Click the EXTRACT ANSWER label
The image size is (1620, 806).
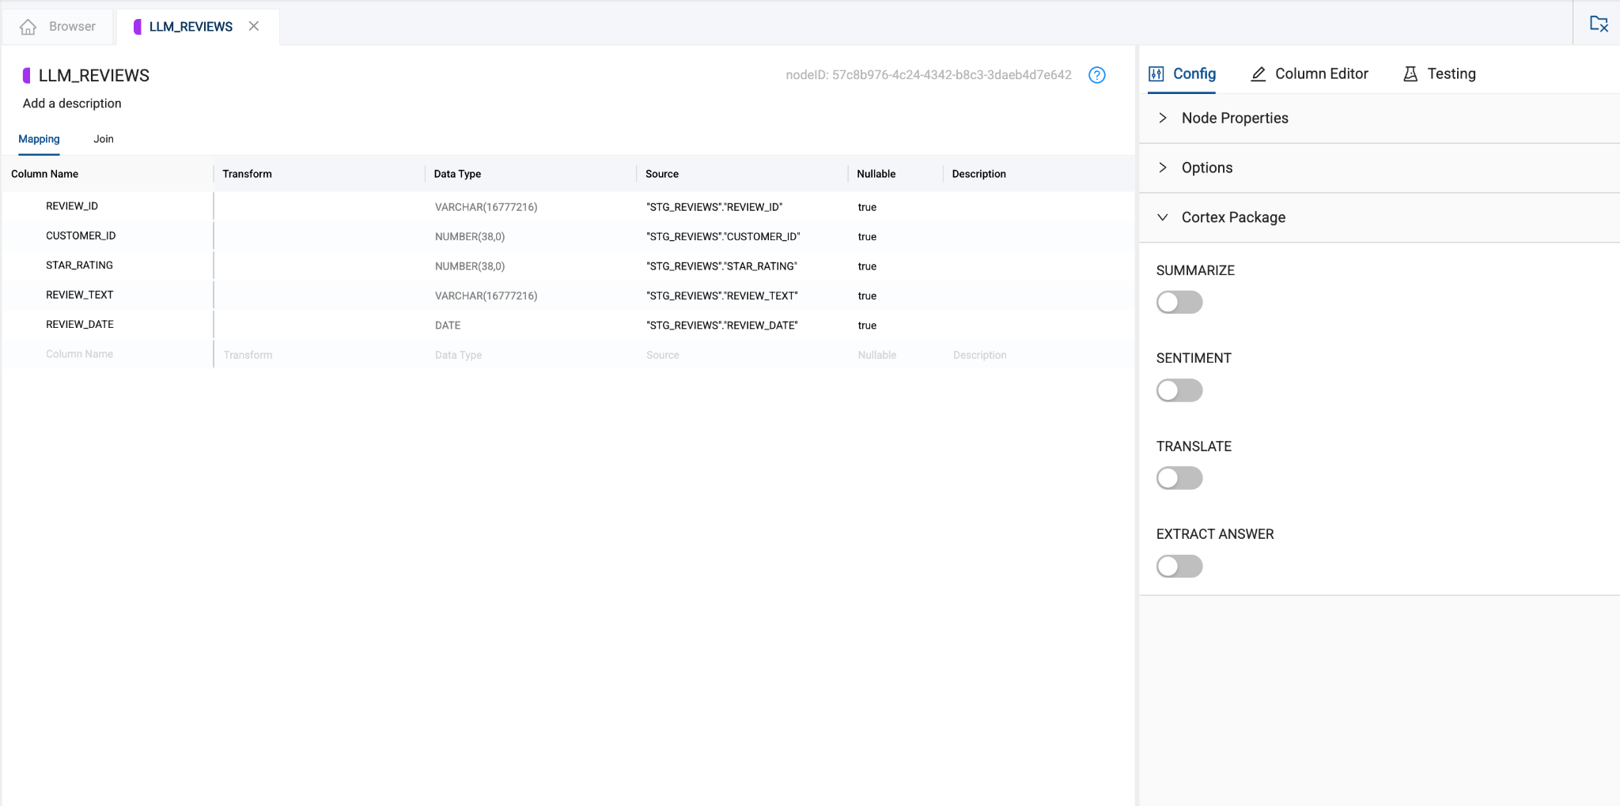[x=1215, y=534]
